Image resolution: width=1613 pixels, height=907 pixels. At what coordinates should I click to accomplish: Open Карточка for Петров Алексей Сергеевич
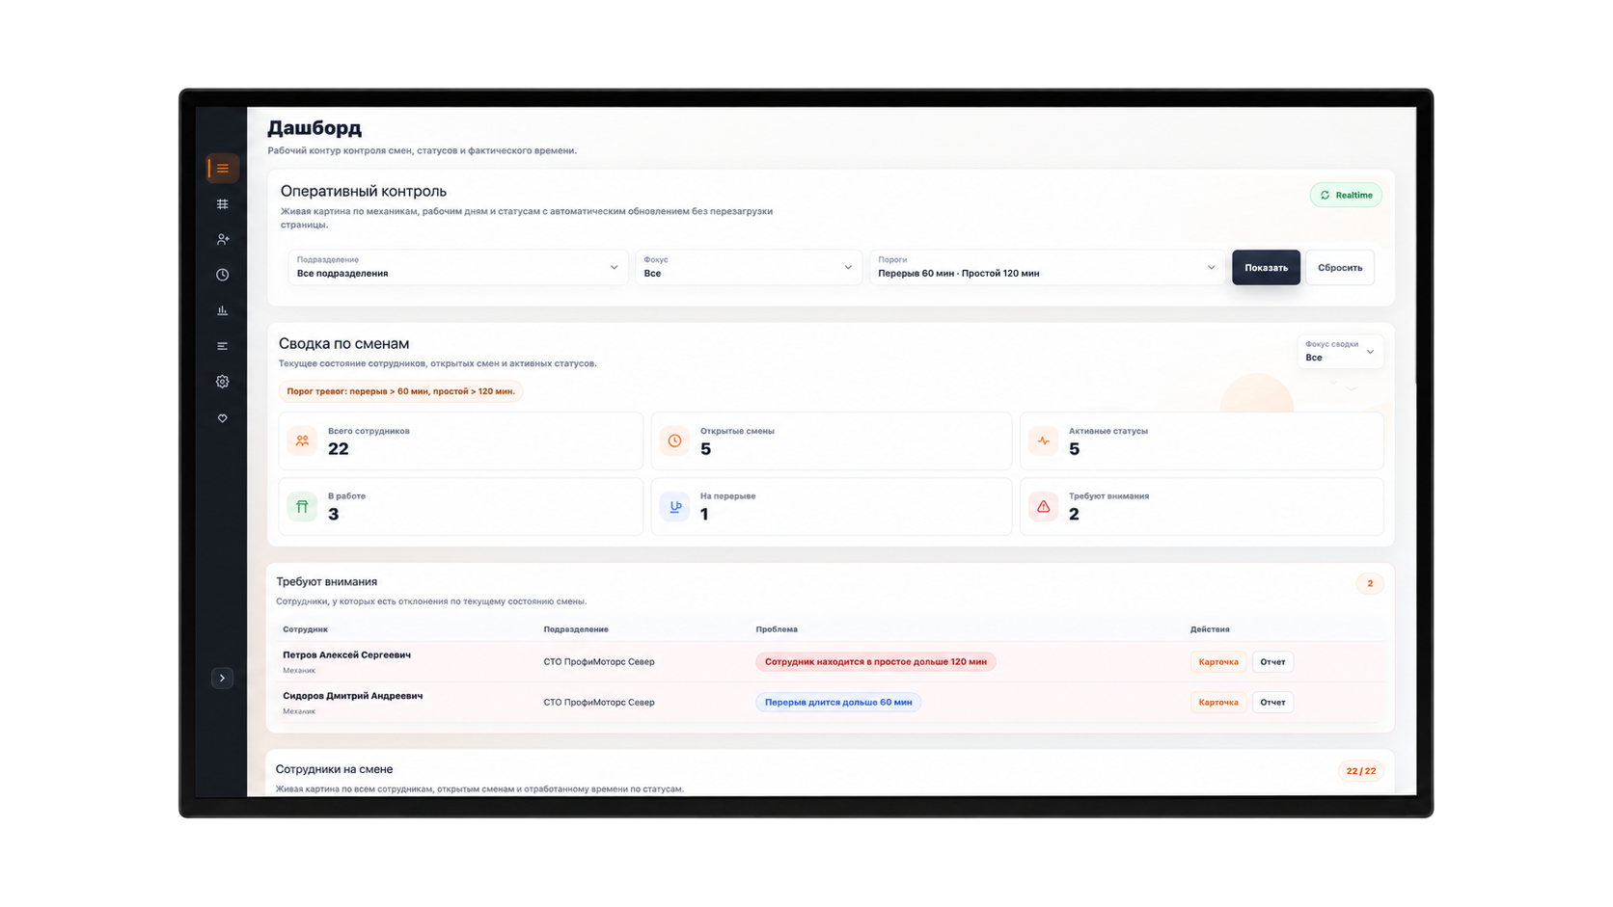(x=1217, y=661)
